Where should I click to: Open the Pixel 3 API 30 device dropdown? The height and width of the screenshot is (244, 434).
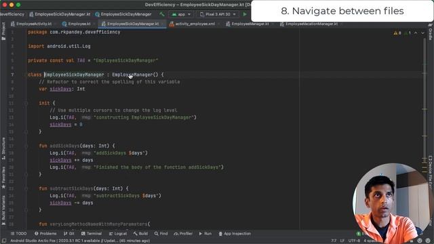(218, 14)
